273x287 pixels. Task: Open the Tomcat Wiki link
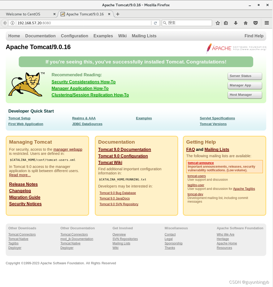point(110,162)
